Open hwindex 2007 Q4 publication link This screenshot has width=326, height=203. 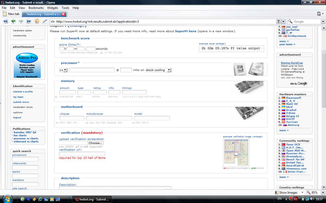[x=25, y=132]
